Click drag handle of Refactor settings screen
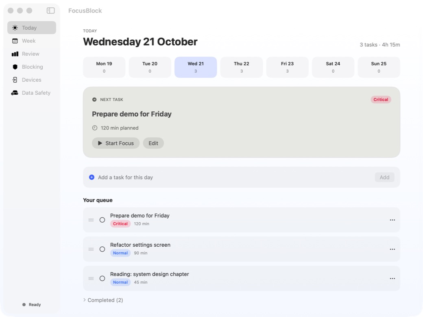 click(91, 250)
